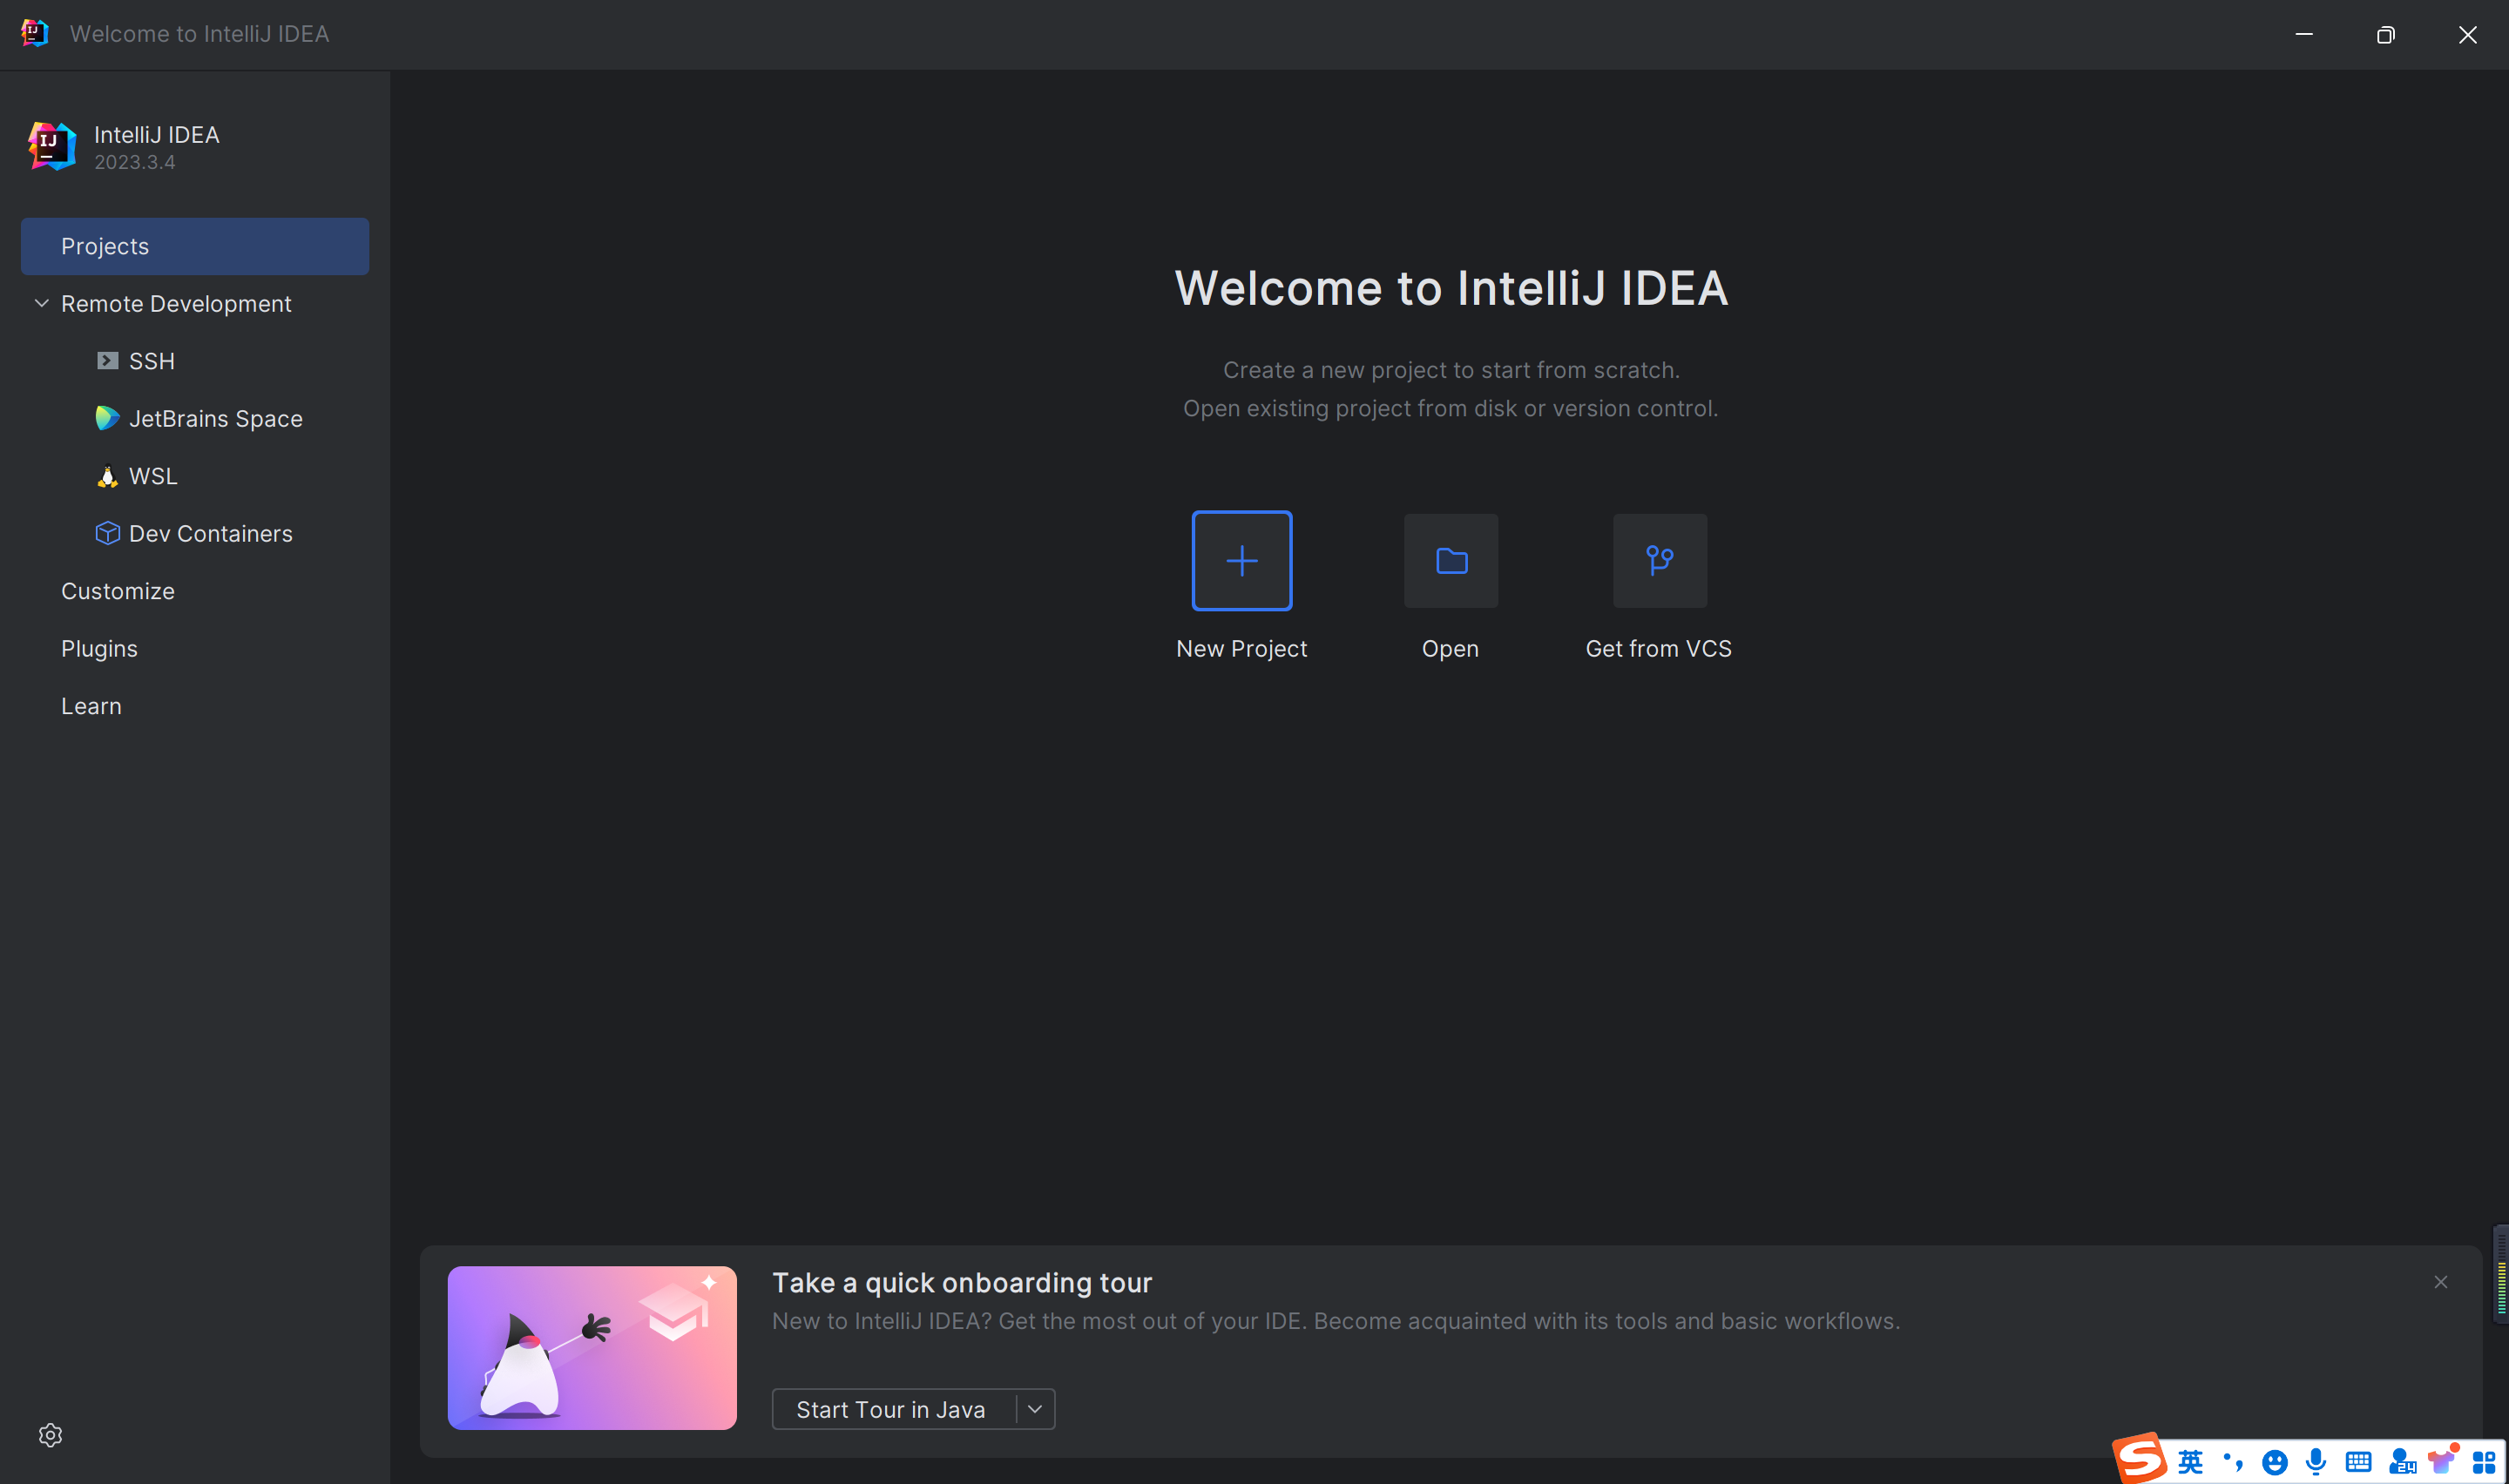Minimize the IntelliJ IDEA window

click(2304, 34)
